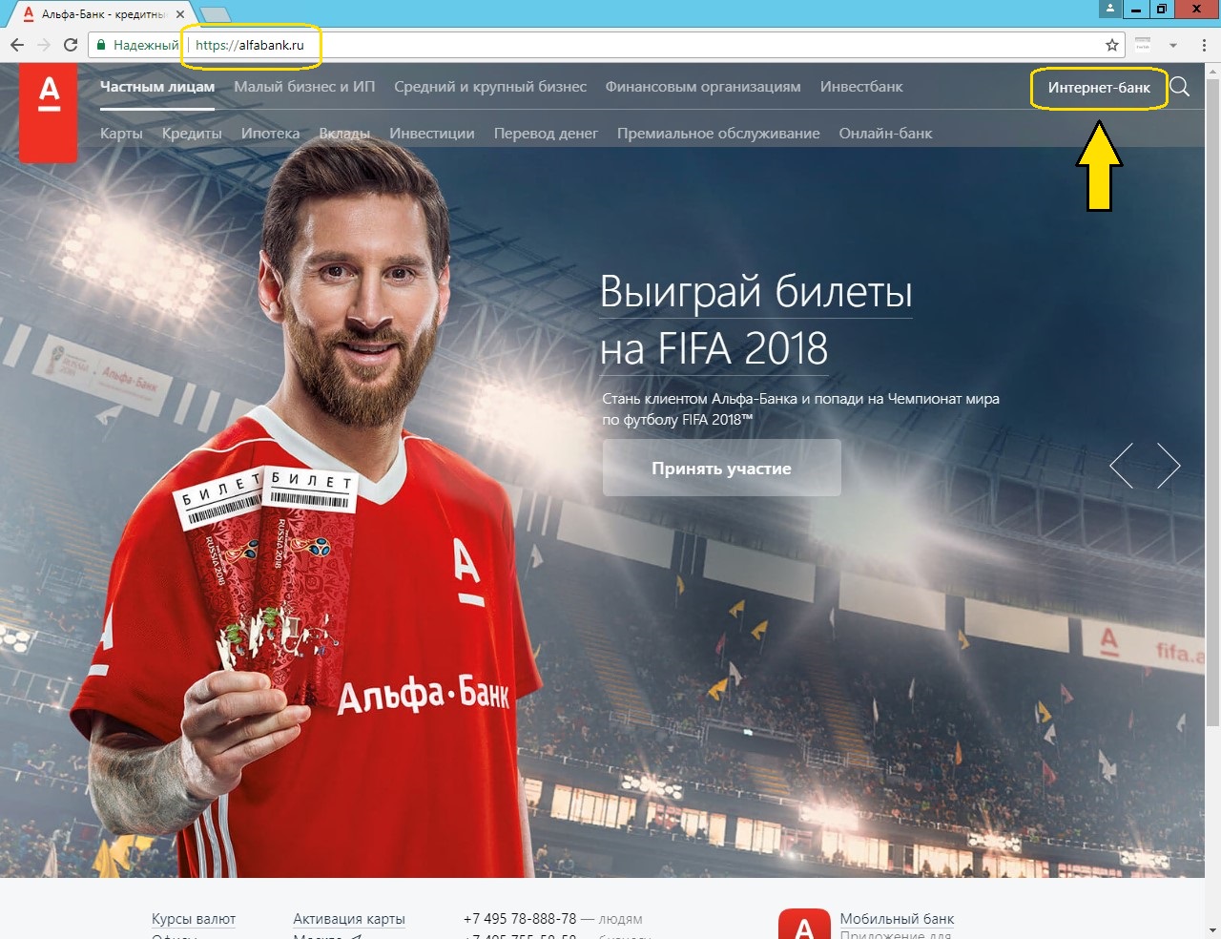Follow the Курсы валют link

tap(194, 919)
